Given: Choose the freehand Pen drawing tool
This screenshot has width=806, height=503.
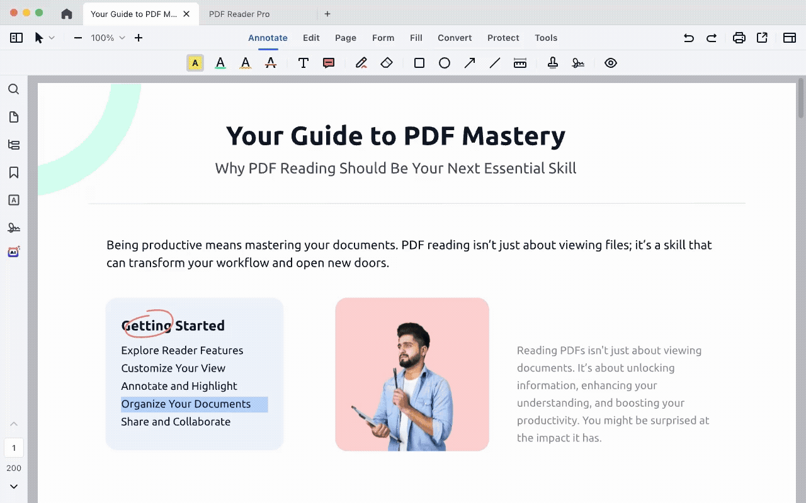Looking at the screenshot, I should (x=361, y=63).
